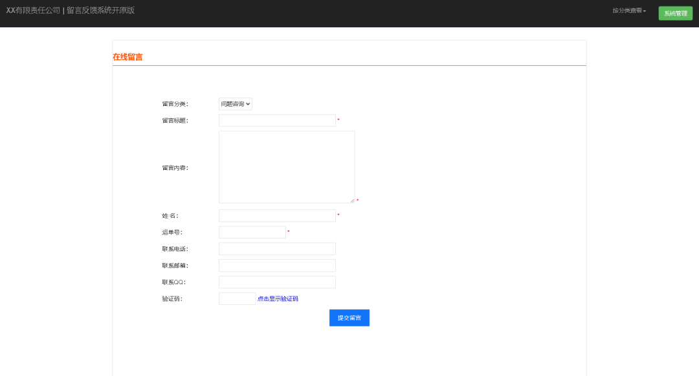
Task: Click the 联系邮箱 input field
Action: (x=277, y=266)
